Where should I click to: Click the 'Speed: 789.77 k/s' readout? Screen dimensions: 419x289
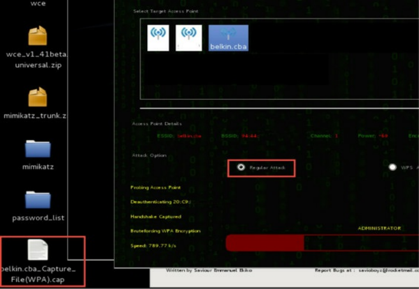pos(153,246)
